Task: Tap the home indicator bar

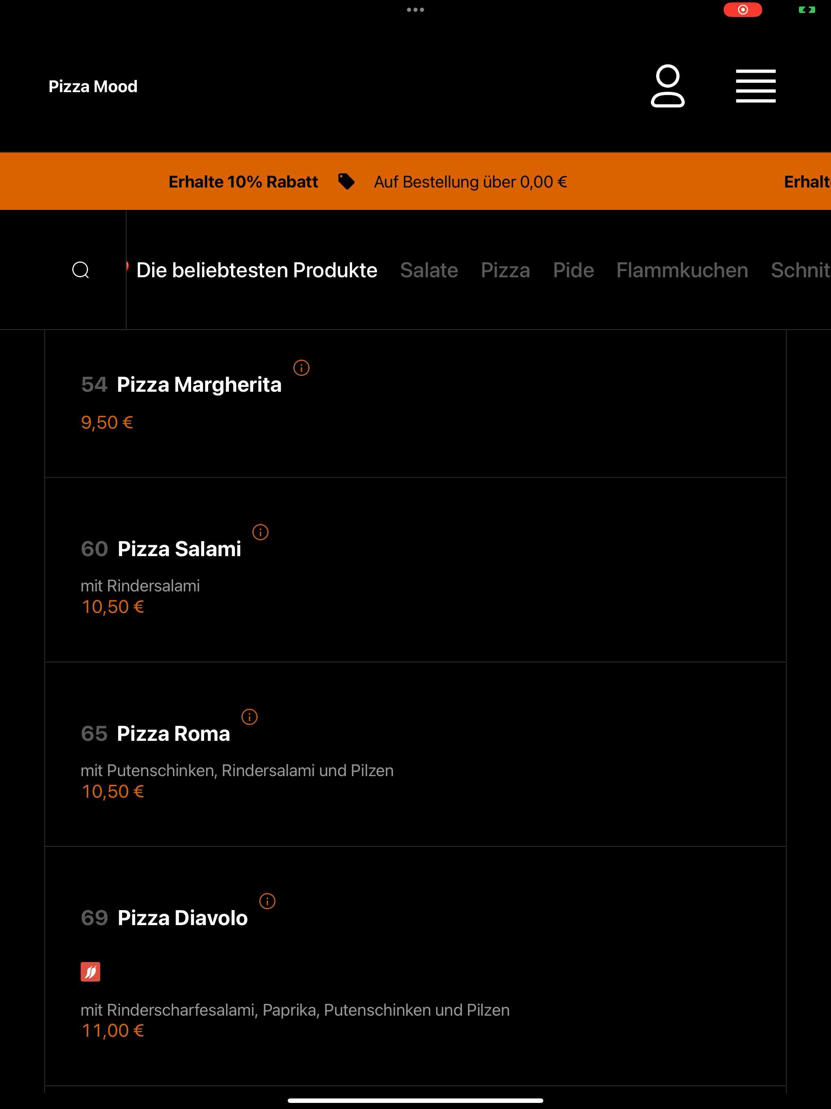Action: [x=415, y=1100]
